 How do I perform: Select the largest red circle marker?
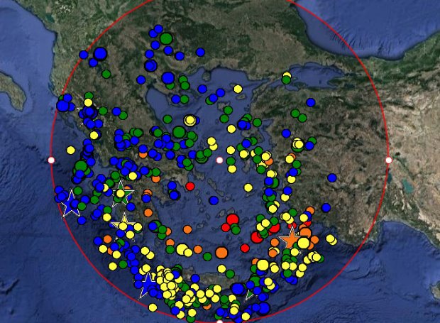click(x=231, y=219)
